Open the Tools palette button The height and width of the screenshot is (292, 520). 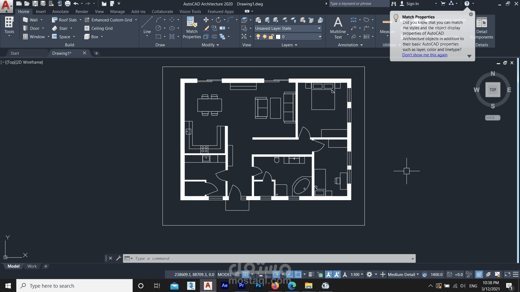click(x=9, y=26)
